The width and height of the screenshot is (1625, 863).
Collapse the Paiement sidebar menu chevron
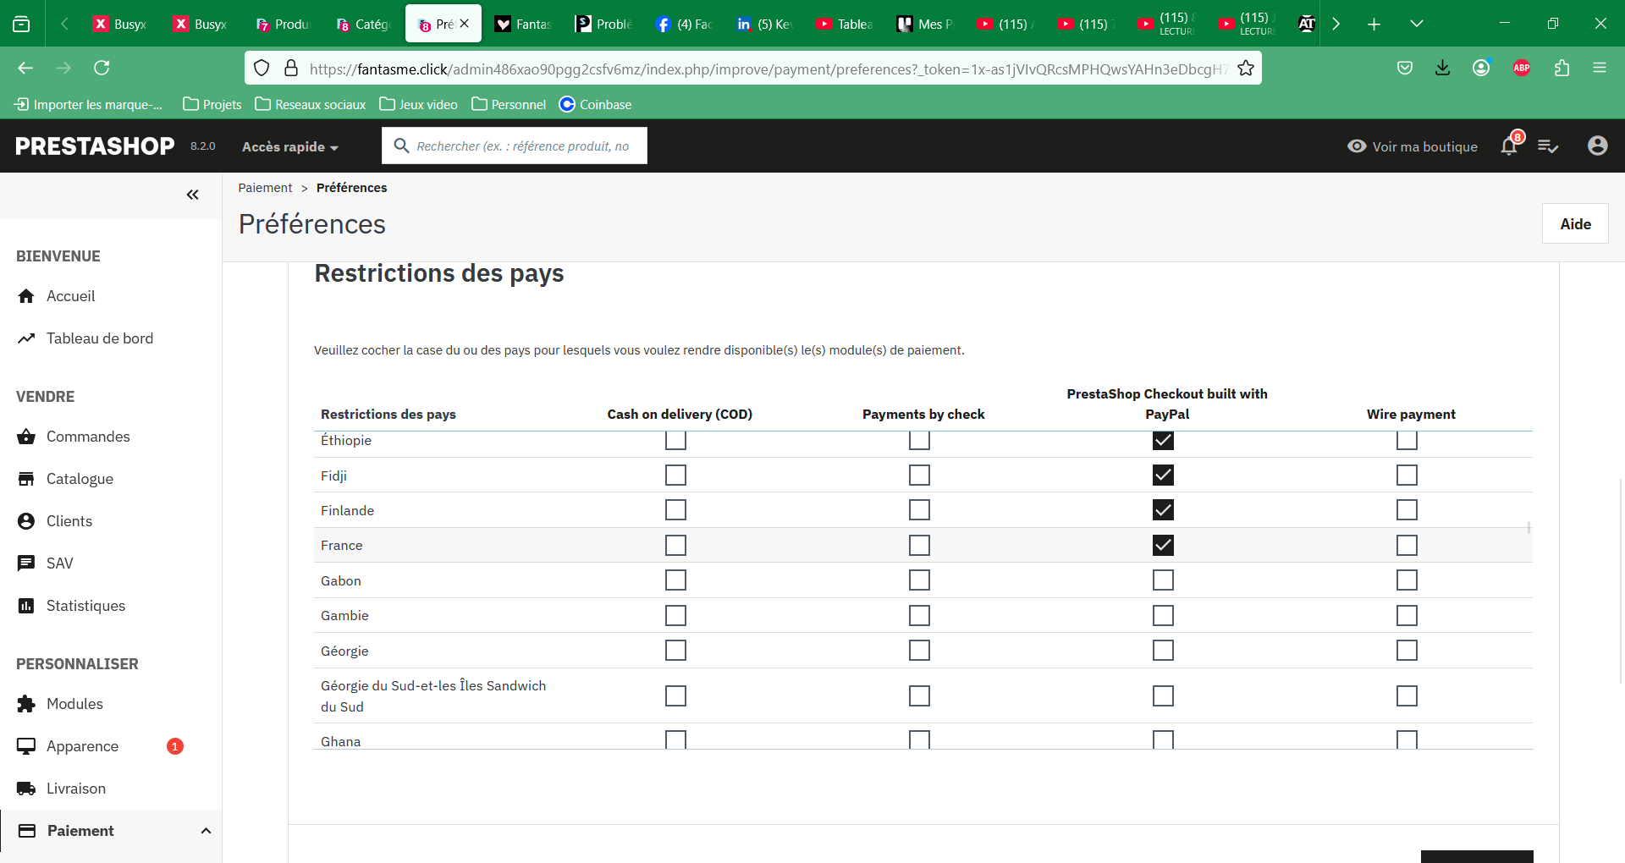tap(206, 831)
